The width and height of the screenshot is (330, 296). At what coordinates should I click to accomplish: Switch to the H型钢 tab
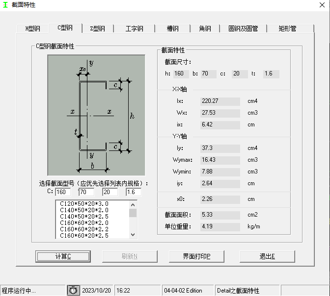pos(32,28)
